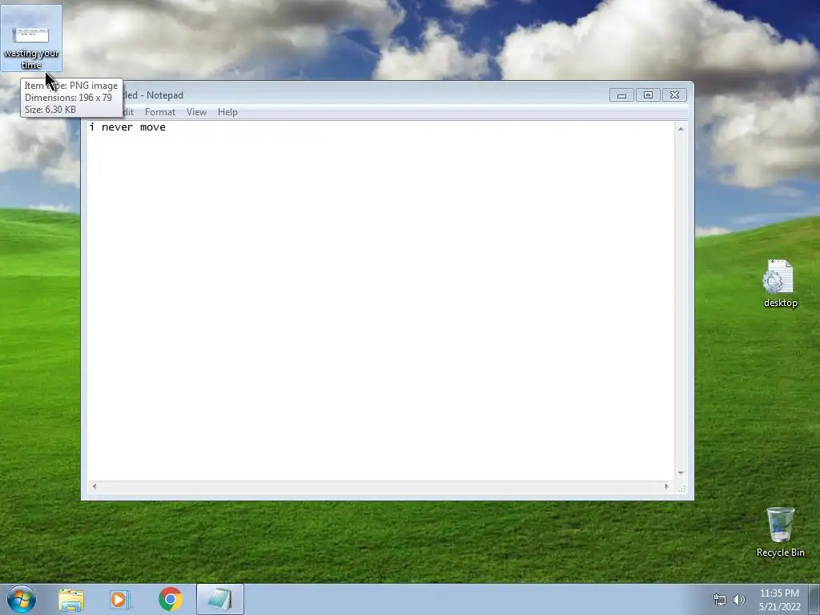Image resolution: width=820 pixels, height=615 pixels.
Task: Open the network status tray icon
Action: coord(720,600)
